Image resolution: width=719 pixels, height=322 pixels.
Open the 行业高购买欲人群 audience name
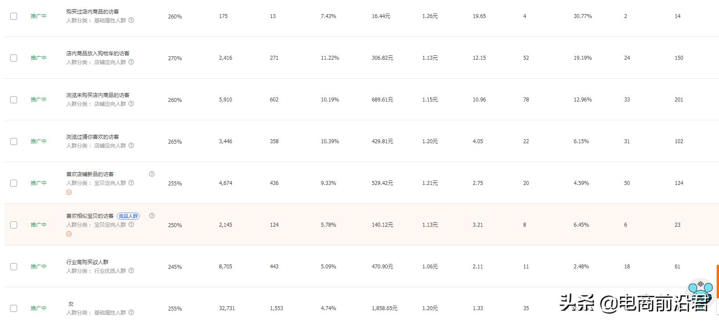[87, 262]
